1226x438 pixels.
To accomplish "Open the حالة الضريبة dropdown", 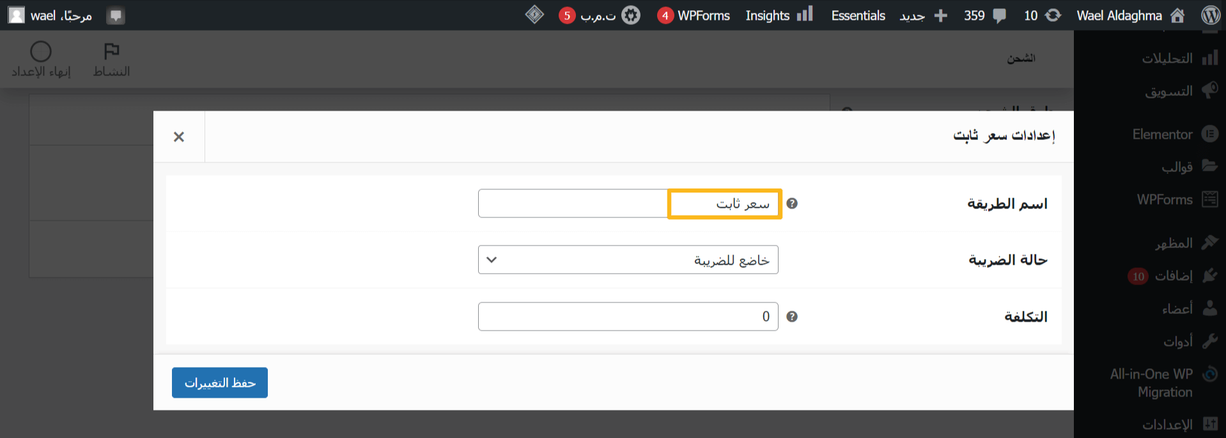I will point(628,260).
